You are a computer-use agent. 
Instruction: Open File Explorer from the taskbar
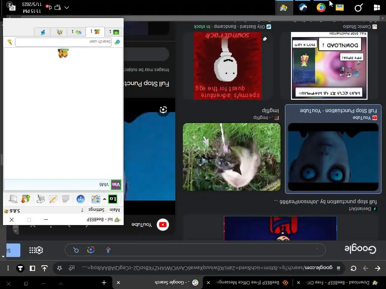[340, 8]
